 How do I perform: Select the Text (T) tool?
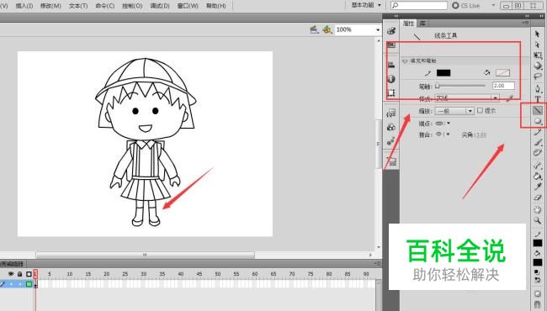[x=537, y=99]
